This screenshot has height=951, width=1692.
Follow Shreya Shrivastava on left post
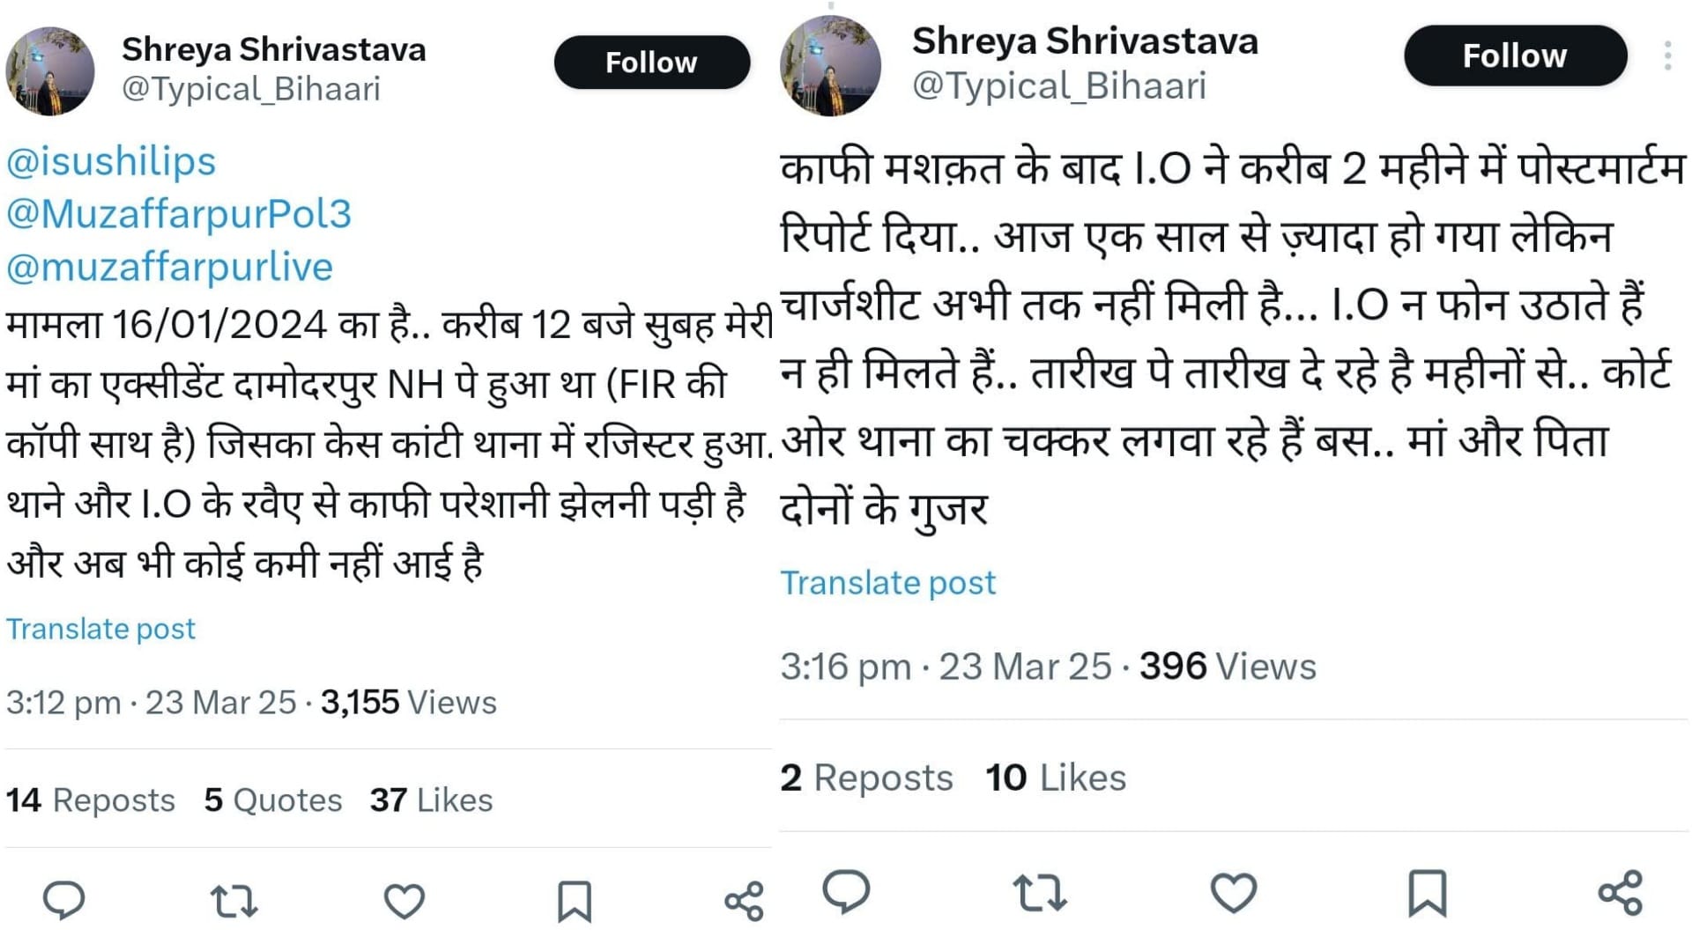click(652, 63)
